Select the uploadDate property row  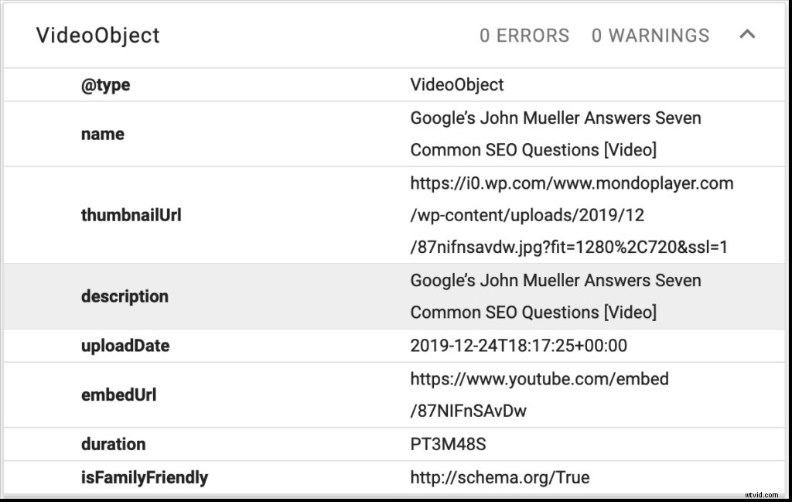(x=125, y=346)
